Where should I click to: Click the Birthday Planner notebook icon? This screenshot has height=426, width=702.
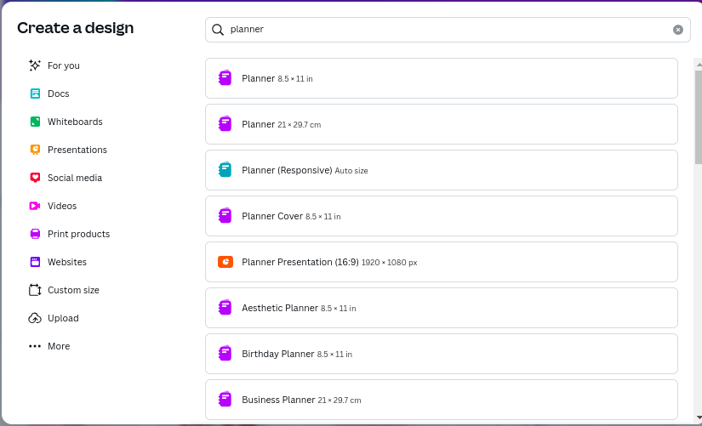(x=225, y=354)
